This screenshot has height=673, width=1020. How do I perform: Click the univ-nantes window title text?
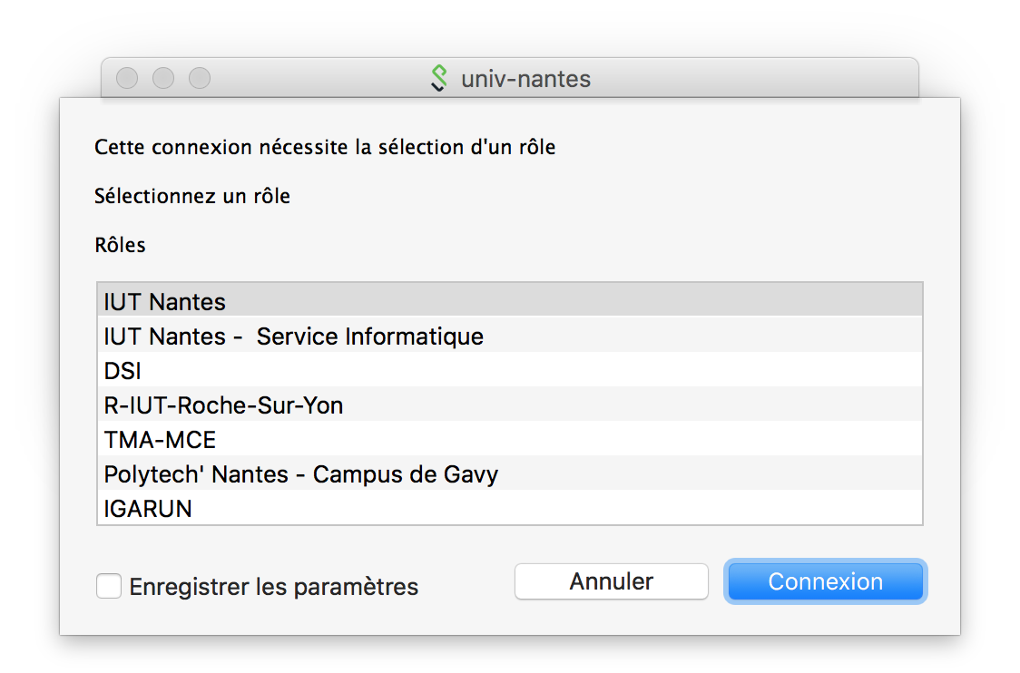(x=525, y=79)
